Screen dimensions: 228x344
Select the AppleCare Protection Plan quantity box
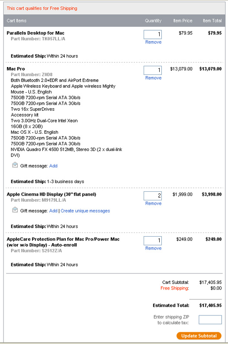(153, 241)
